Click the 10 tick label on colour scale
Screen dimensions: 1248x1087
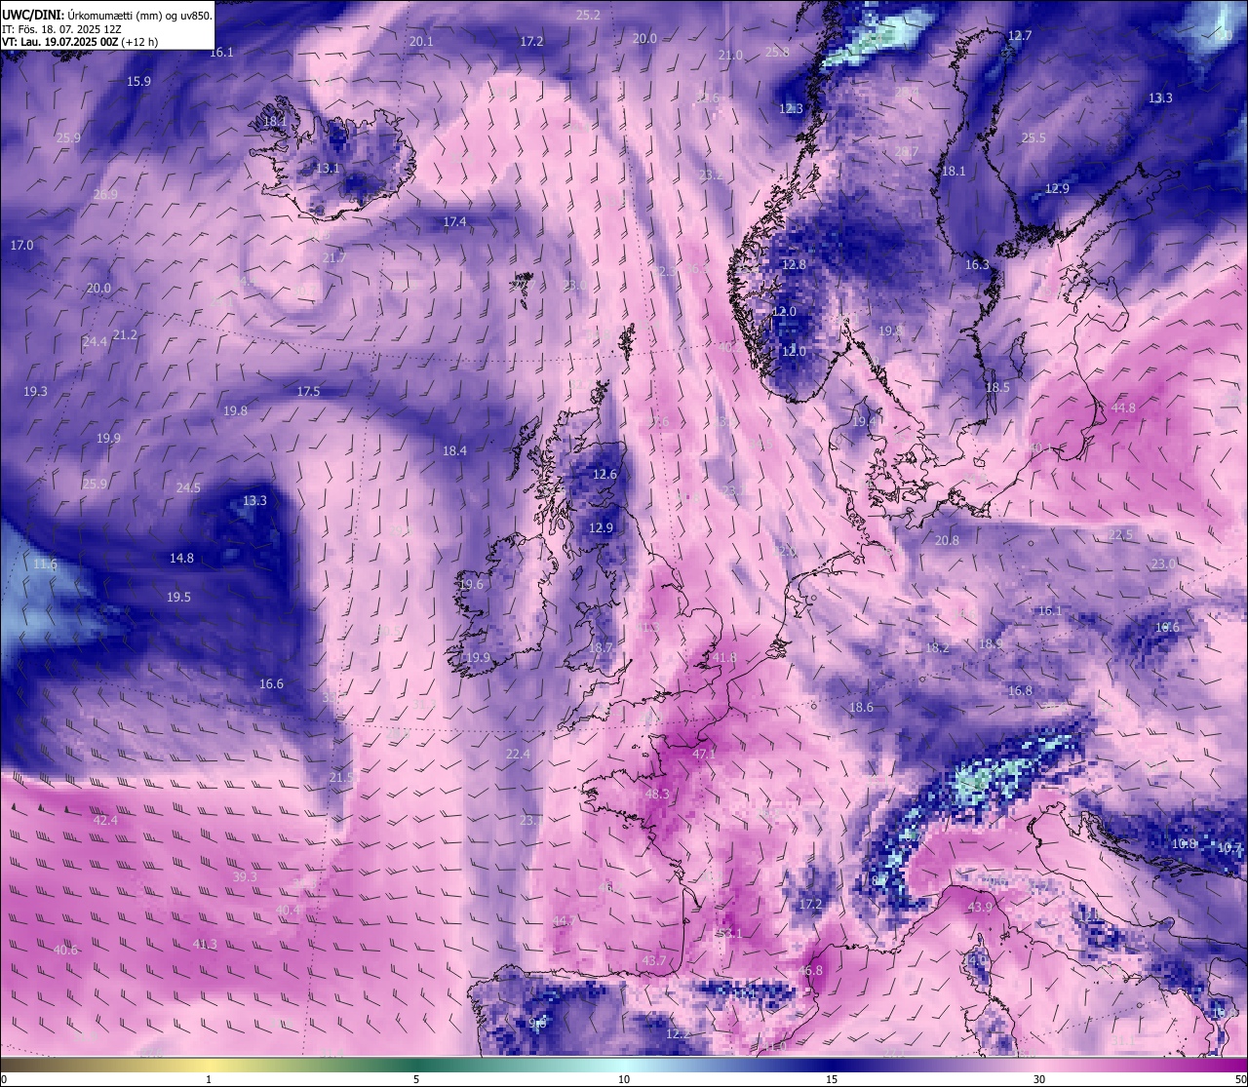point(624,1079)
